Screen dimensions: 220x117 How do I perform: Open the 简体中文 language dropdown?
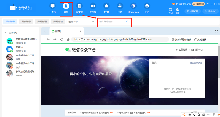198,50
